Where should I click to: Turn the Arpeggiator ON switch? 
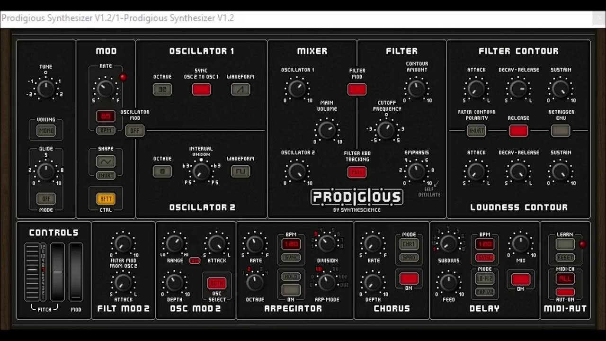pos(291,290)
